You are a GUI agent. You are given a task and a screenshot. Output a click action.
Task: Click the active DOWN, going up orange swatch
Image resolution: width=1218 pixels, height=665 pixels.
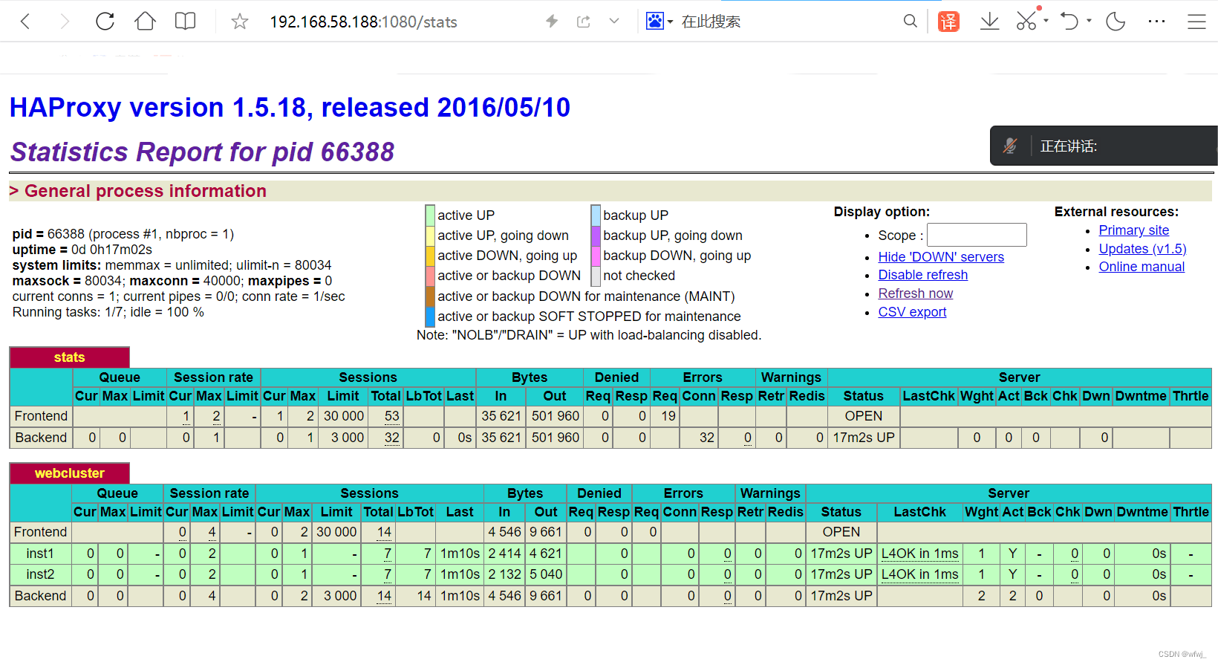pyautogui.click(x=430, y=256)
